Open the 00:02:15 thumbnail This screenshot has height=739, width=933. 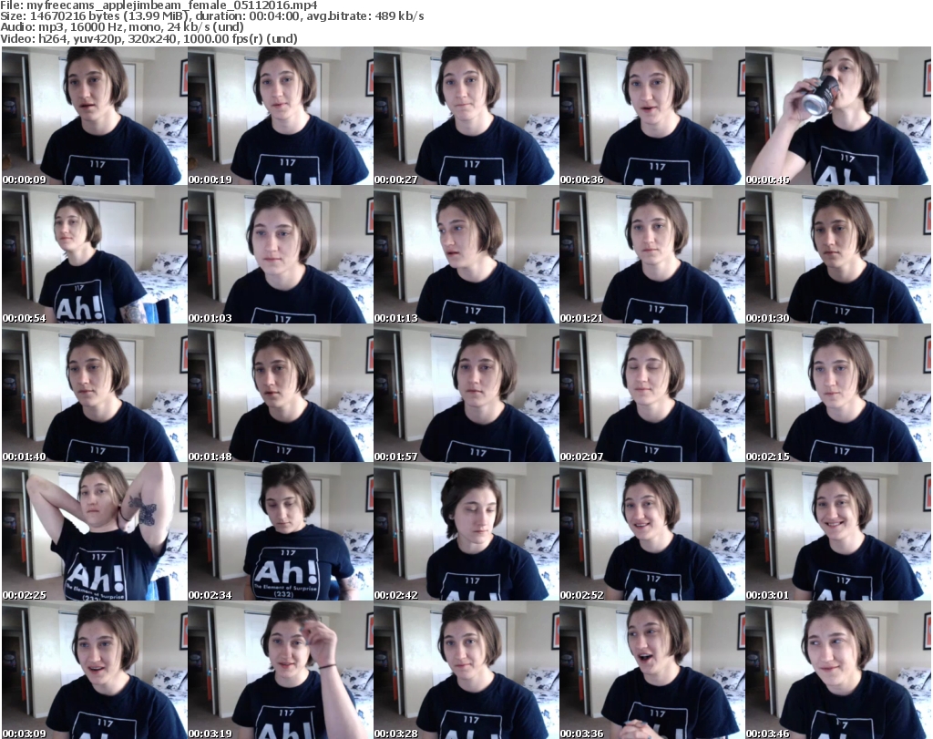pos(838,394)
